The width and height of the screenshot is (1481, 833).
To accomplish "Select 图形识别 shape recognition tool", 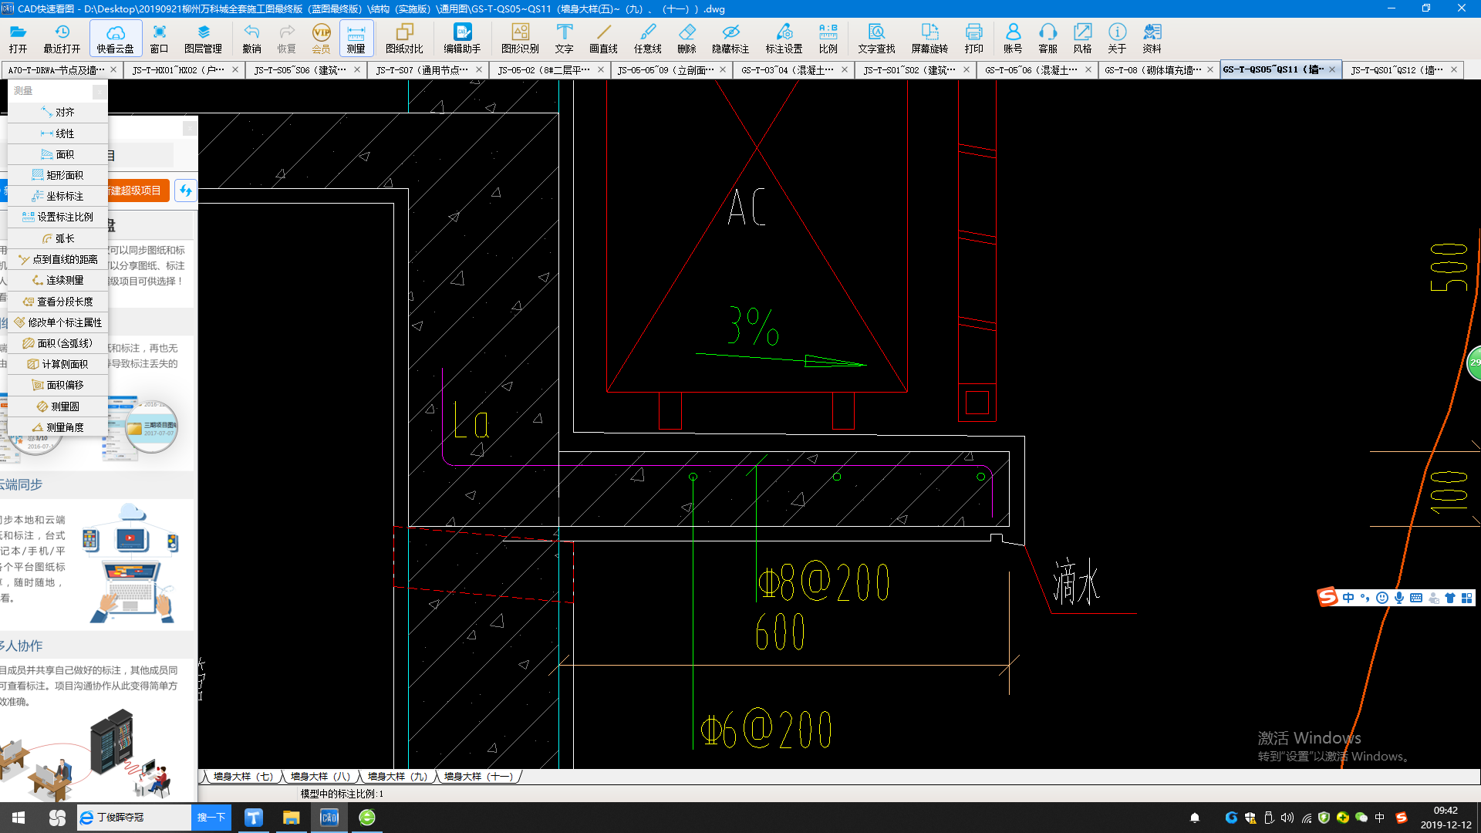I will pyautogui.click(x=520, y=38).
